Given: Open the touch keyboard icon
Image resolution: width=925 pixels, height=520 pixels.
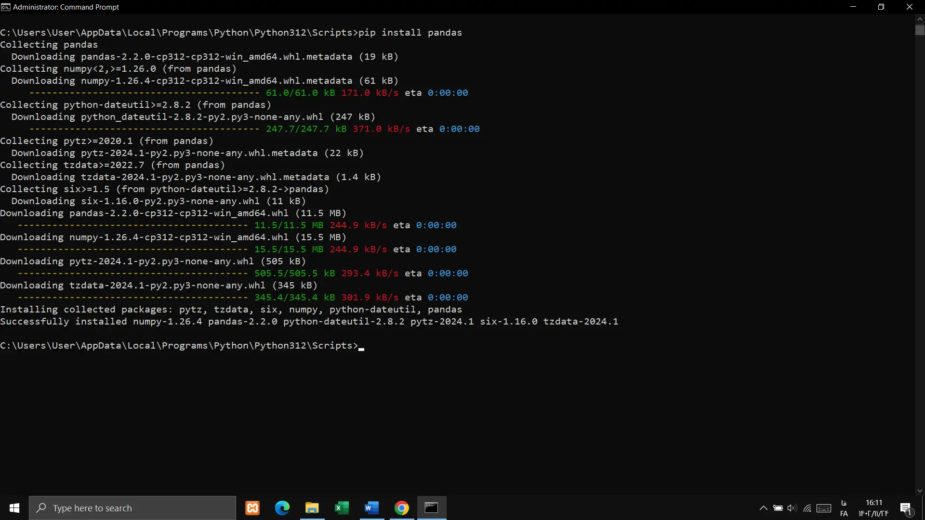Looking at the screenshot, I should [824, 508].
